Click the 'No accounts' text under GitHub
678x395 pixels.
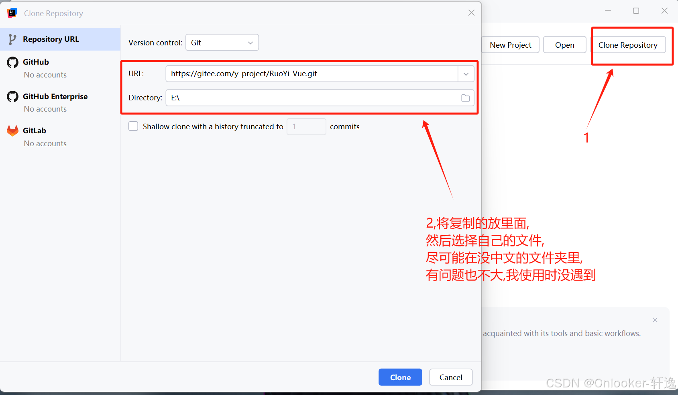[45, 75]
